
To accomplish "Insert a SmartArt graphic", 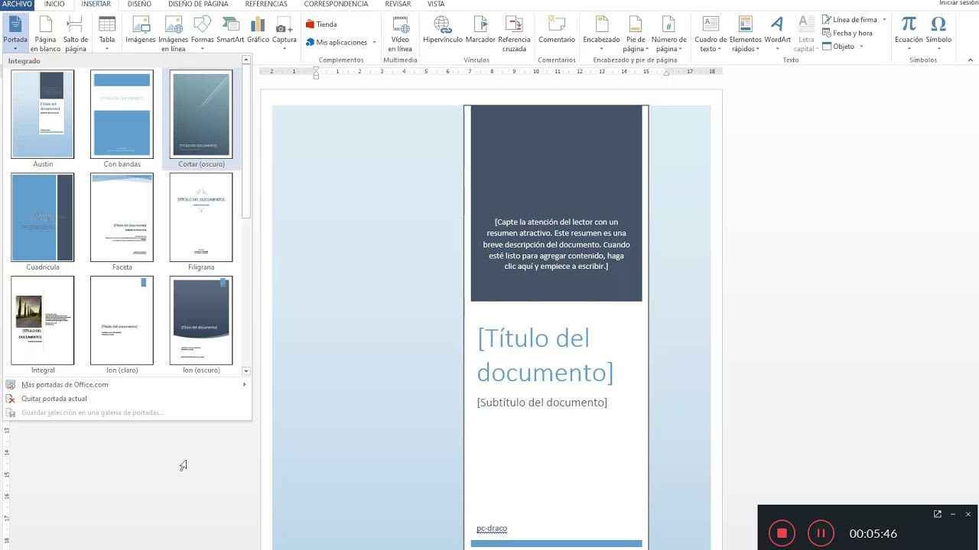I will tap(230, 31).
